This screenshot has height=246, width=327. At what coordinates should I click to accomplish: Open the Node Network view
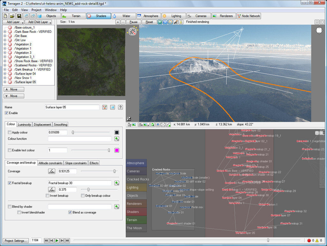248,16
